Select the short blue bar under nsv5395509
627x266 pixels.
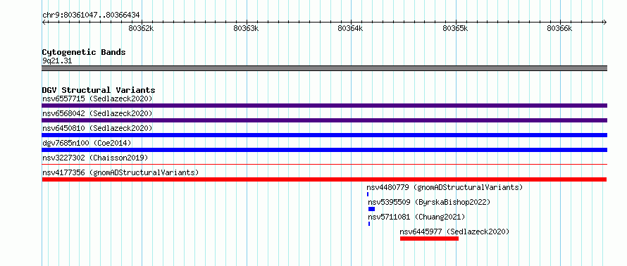pos(371,209)
